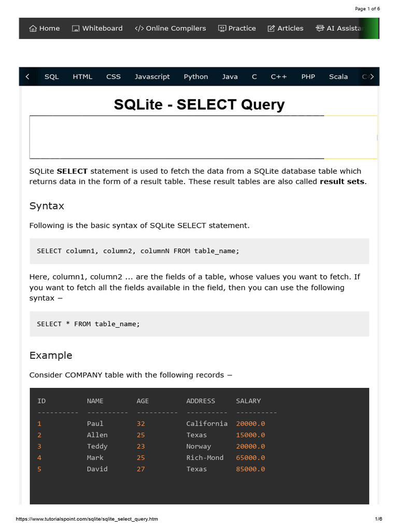Image resolution: width=398 pixels, height=531 pixels.
Task: Switch to the PHP tab
Action: 308,77
